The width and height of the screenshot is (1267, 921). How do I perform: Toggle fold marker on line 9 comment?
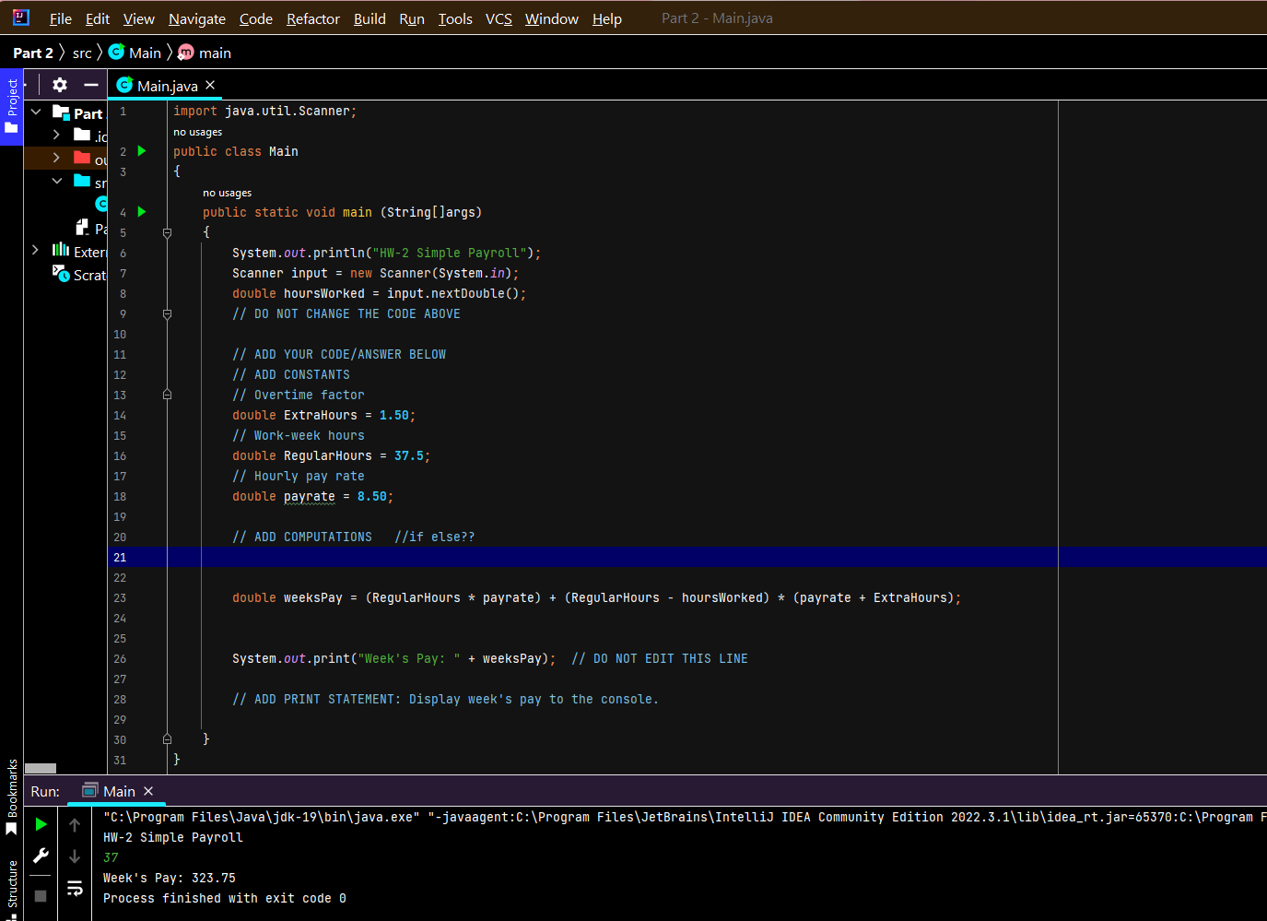pyautogui.click(x=167, y=314)
